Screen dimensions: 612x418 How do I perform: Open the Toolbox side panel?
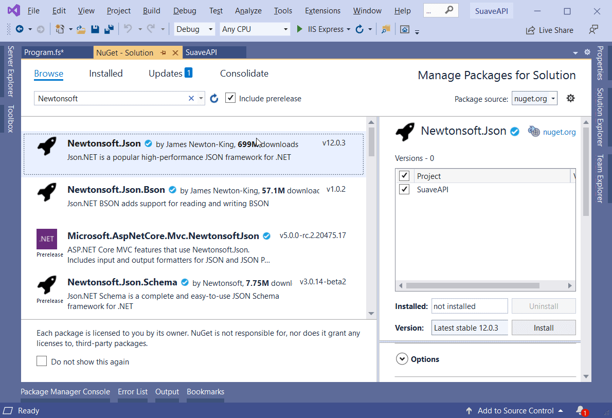(x=10, y=119)
